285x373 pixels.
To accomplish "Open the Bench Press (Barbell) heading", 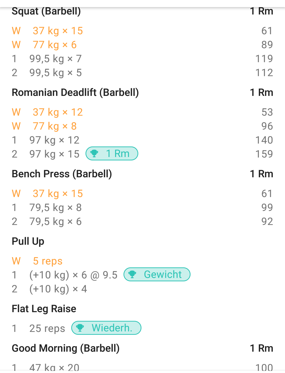I will point(62,174).
